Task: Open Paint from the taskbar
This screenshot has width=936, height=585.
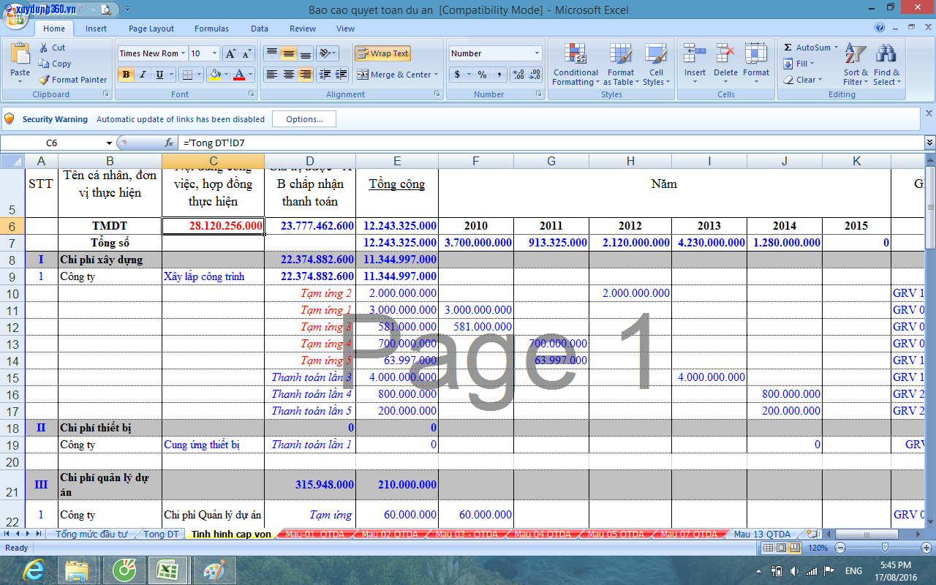Action: (x=215, y=570)
